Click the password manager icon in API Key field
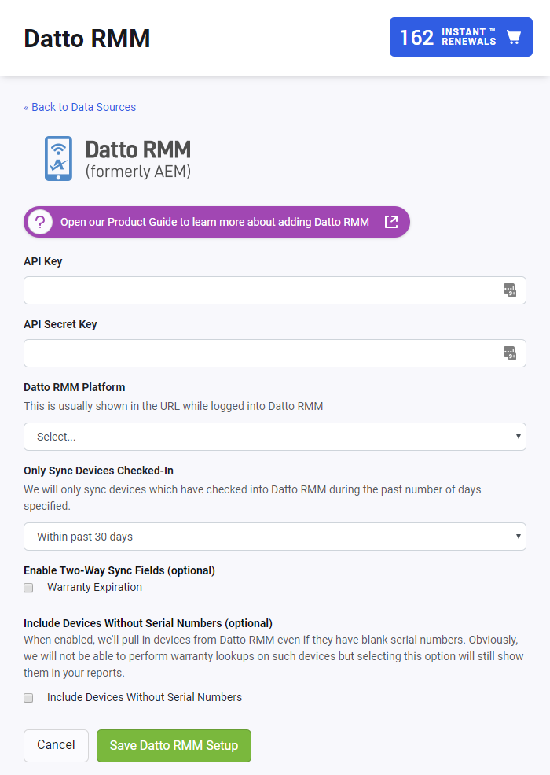The height and width of the screenshot is (775, 550). pos(509,290)
